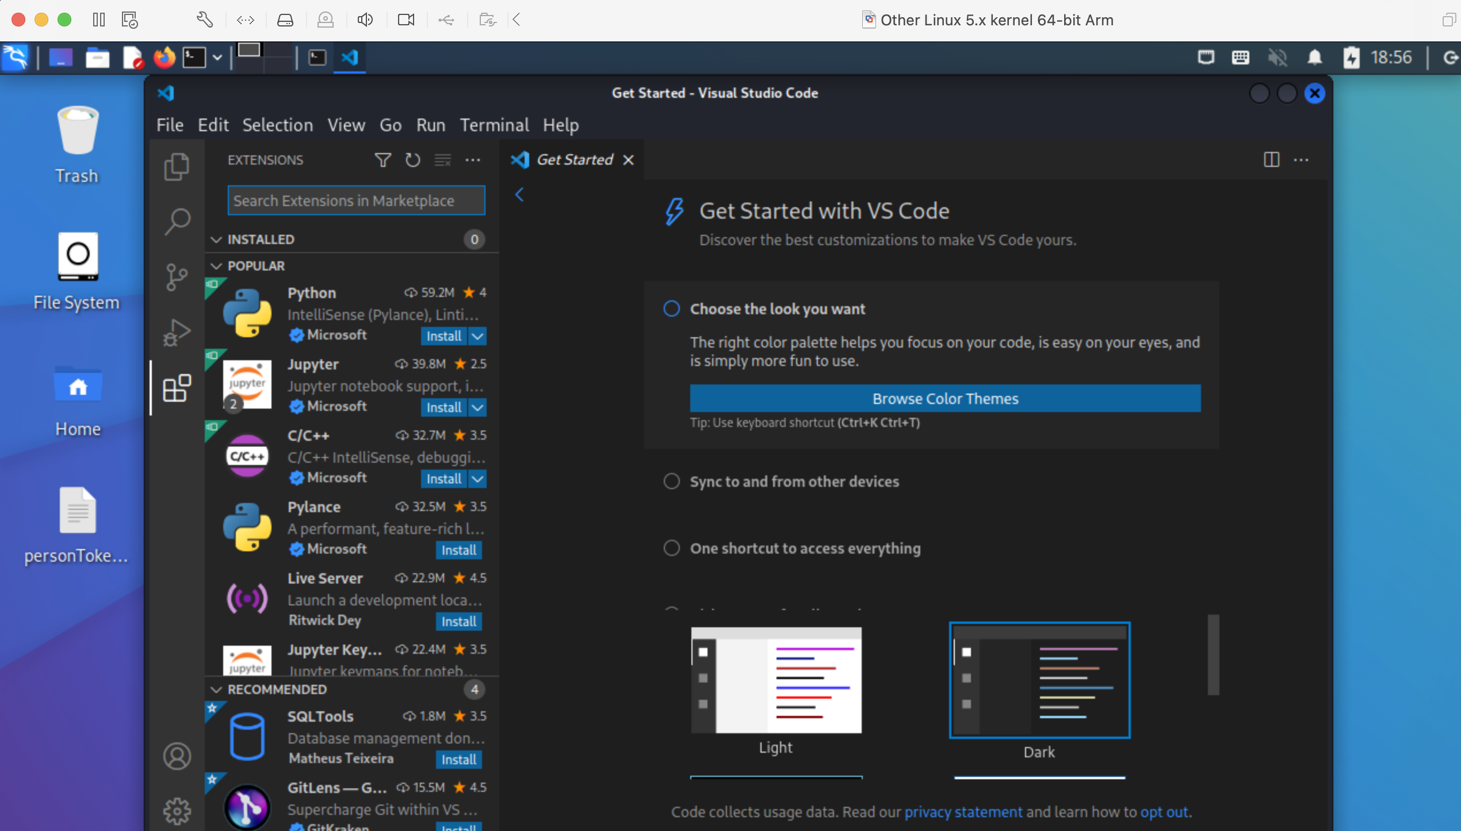Open the terminal launcher dropdown arrow
Screen dimensions: 1461x831
coord(217,58)
